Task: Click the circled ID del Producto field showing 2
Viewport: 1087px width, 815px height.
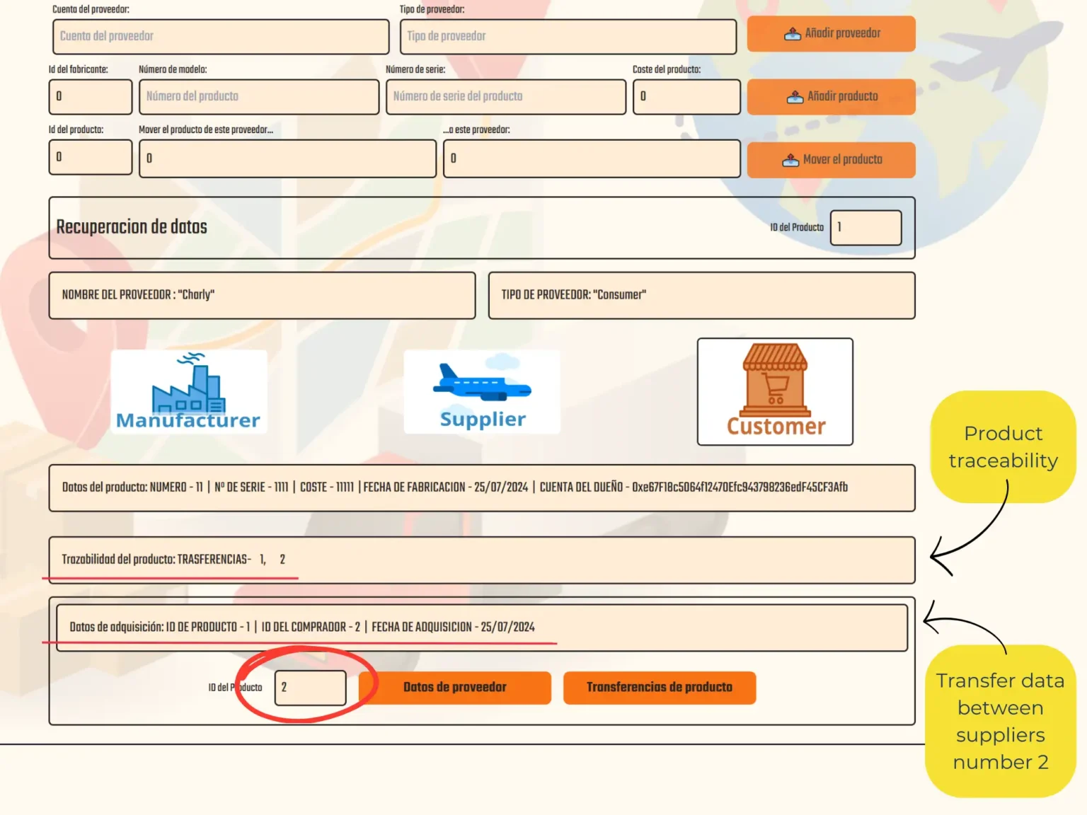Action: pyautogui.click(x=310, y=687)
